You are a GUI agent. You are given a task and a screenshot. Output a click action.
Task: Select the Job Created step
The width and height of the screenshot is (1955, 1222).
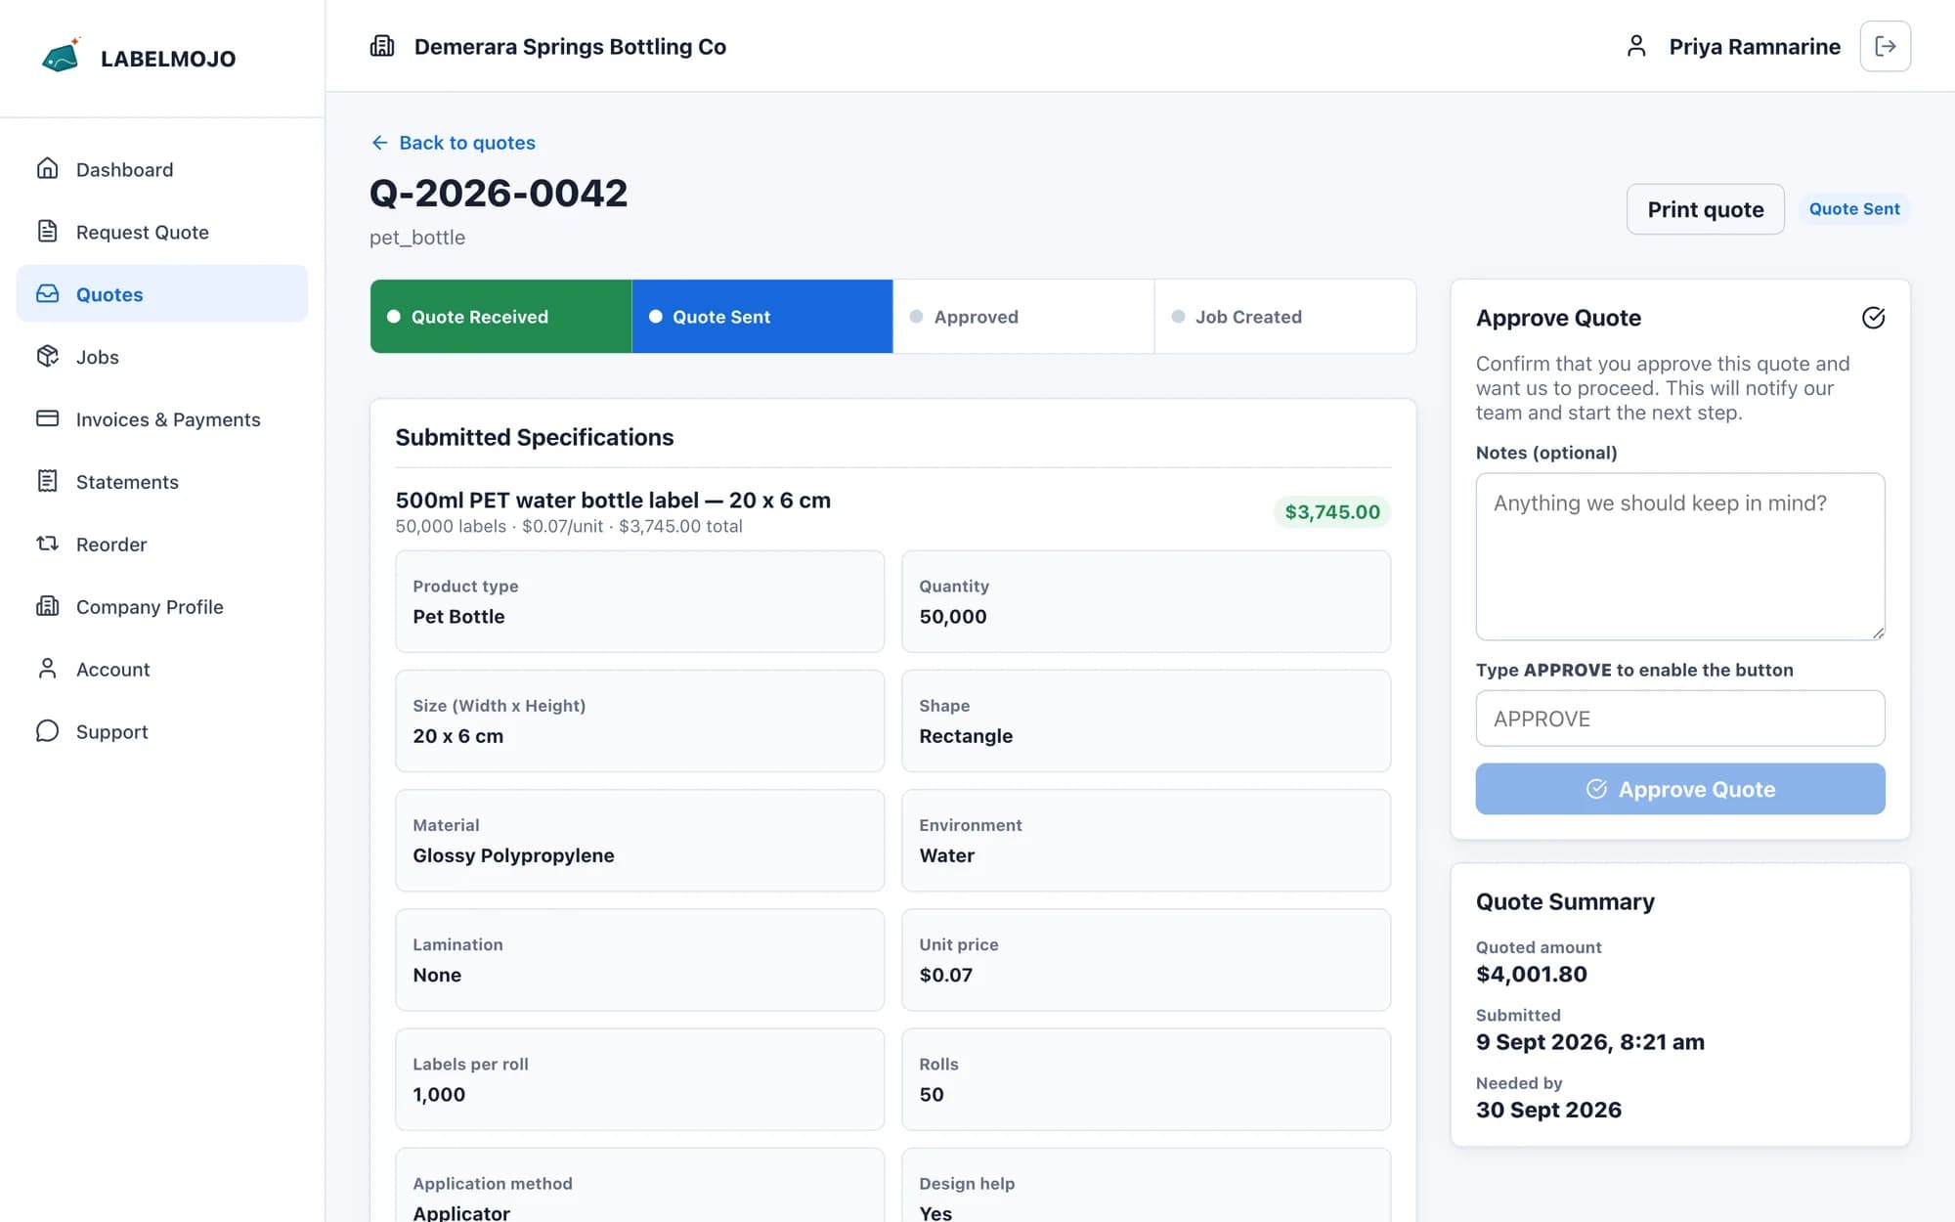coord(1285,317)
